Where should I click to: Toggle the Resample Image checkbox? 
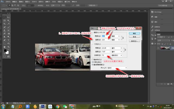[92, 65]
